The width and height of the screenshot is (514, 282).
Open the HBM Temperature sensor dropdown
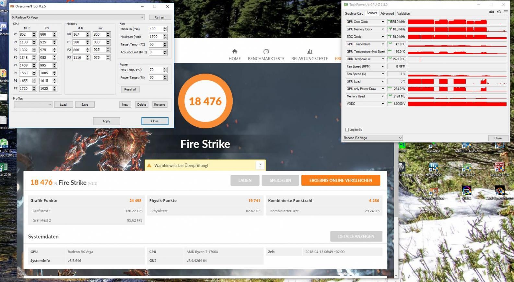pos(383,59)
